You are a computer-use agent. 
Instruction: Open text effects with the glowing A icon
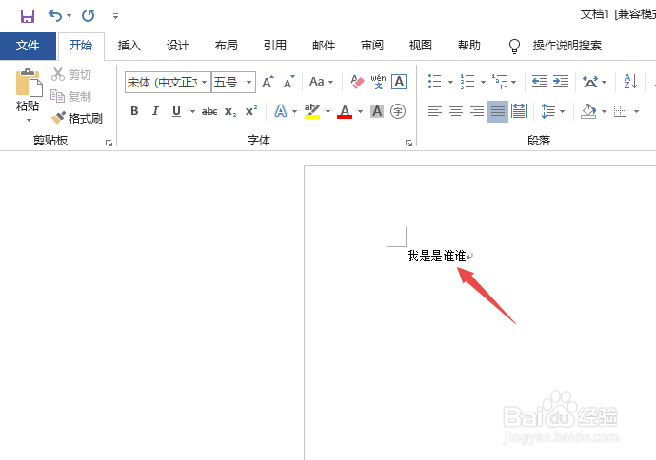281,111
